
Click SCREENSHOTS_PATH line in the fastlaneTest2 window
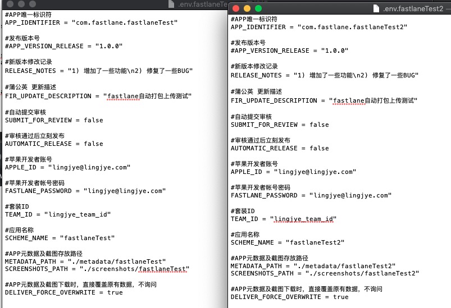pyautogui.click(x=325, y=274)
